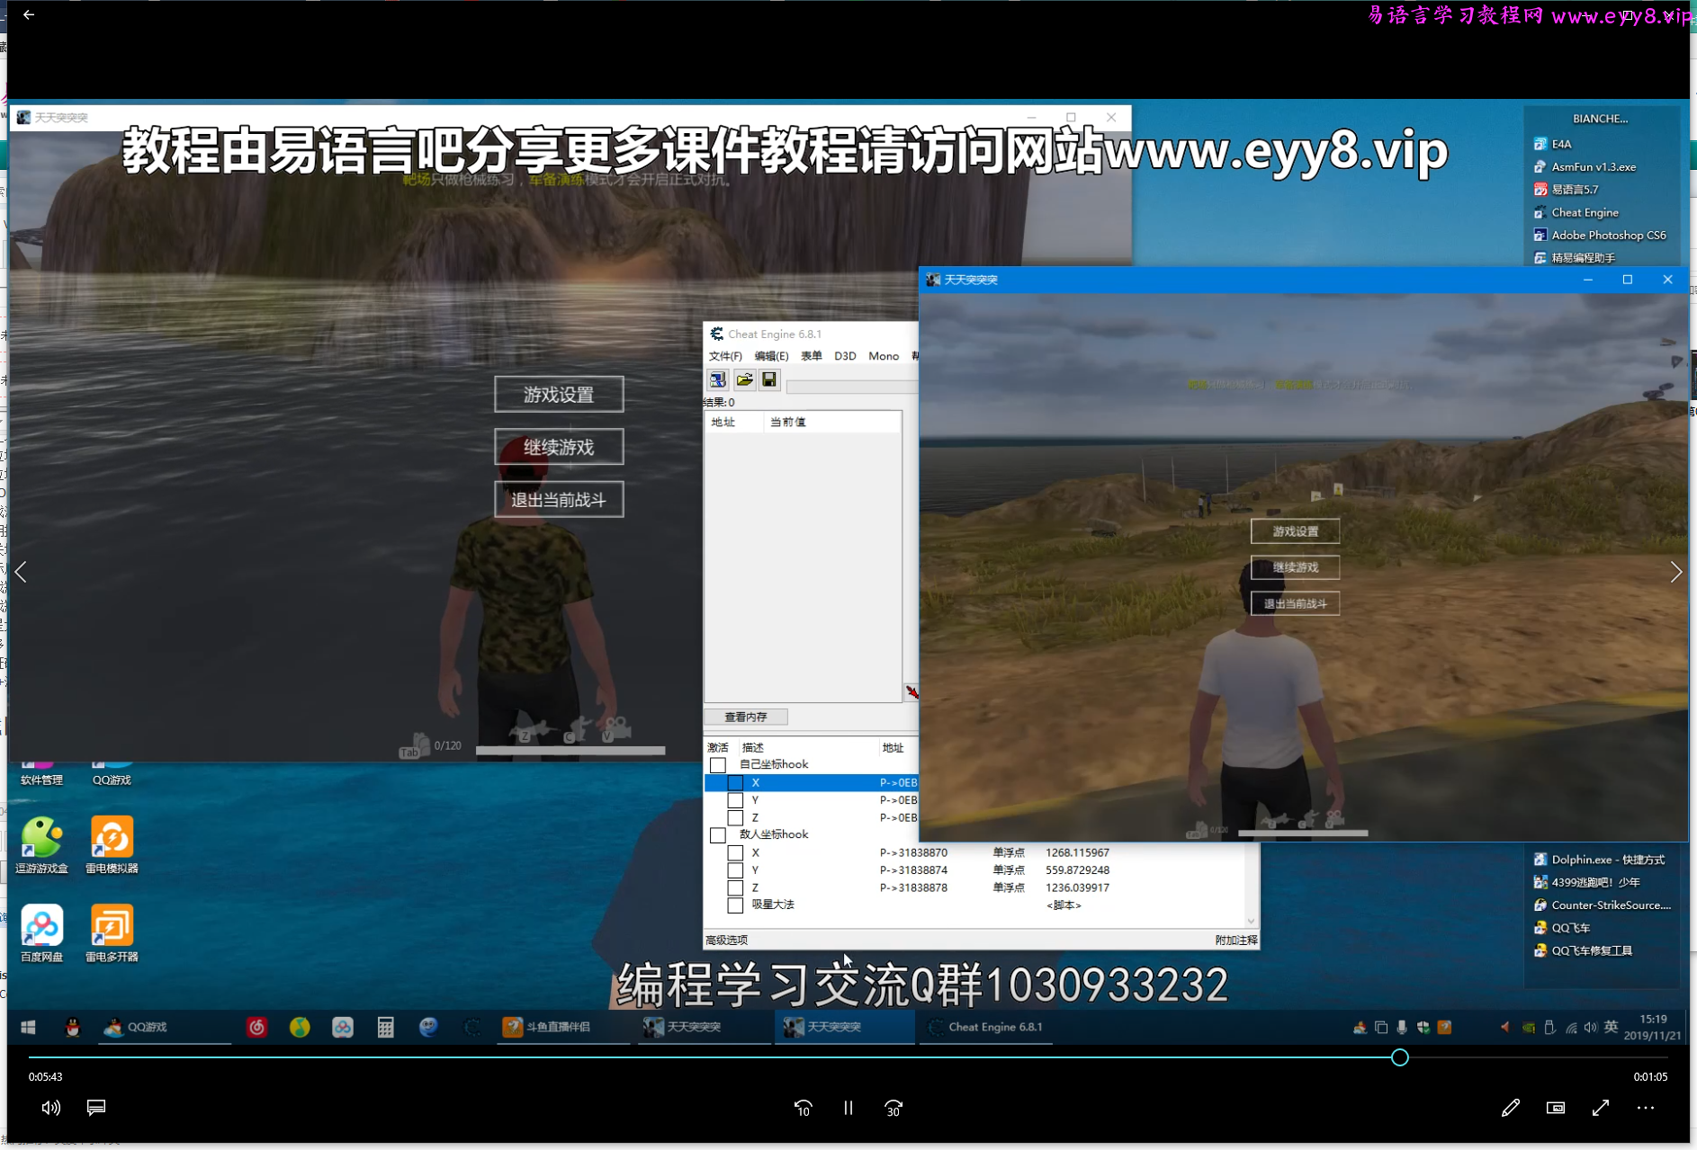Viewport: 1697px width, 1150px height.
Task: Click the 查看内存 button
Action: click(746, 717)
